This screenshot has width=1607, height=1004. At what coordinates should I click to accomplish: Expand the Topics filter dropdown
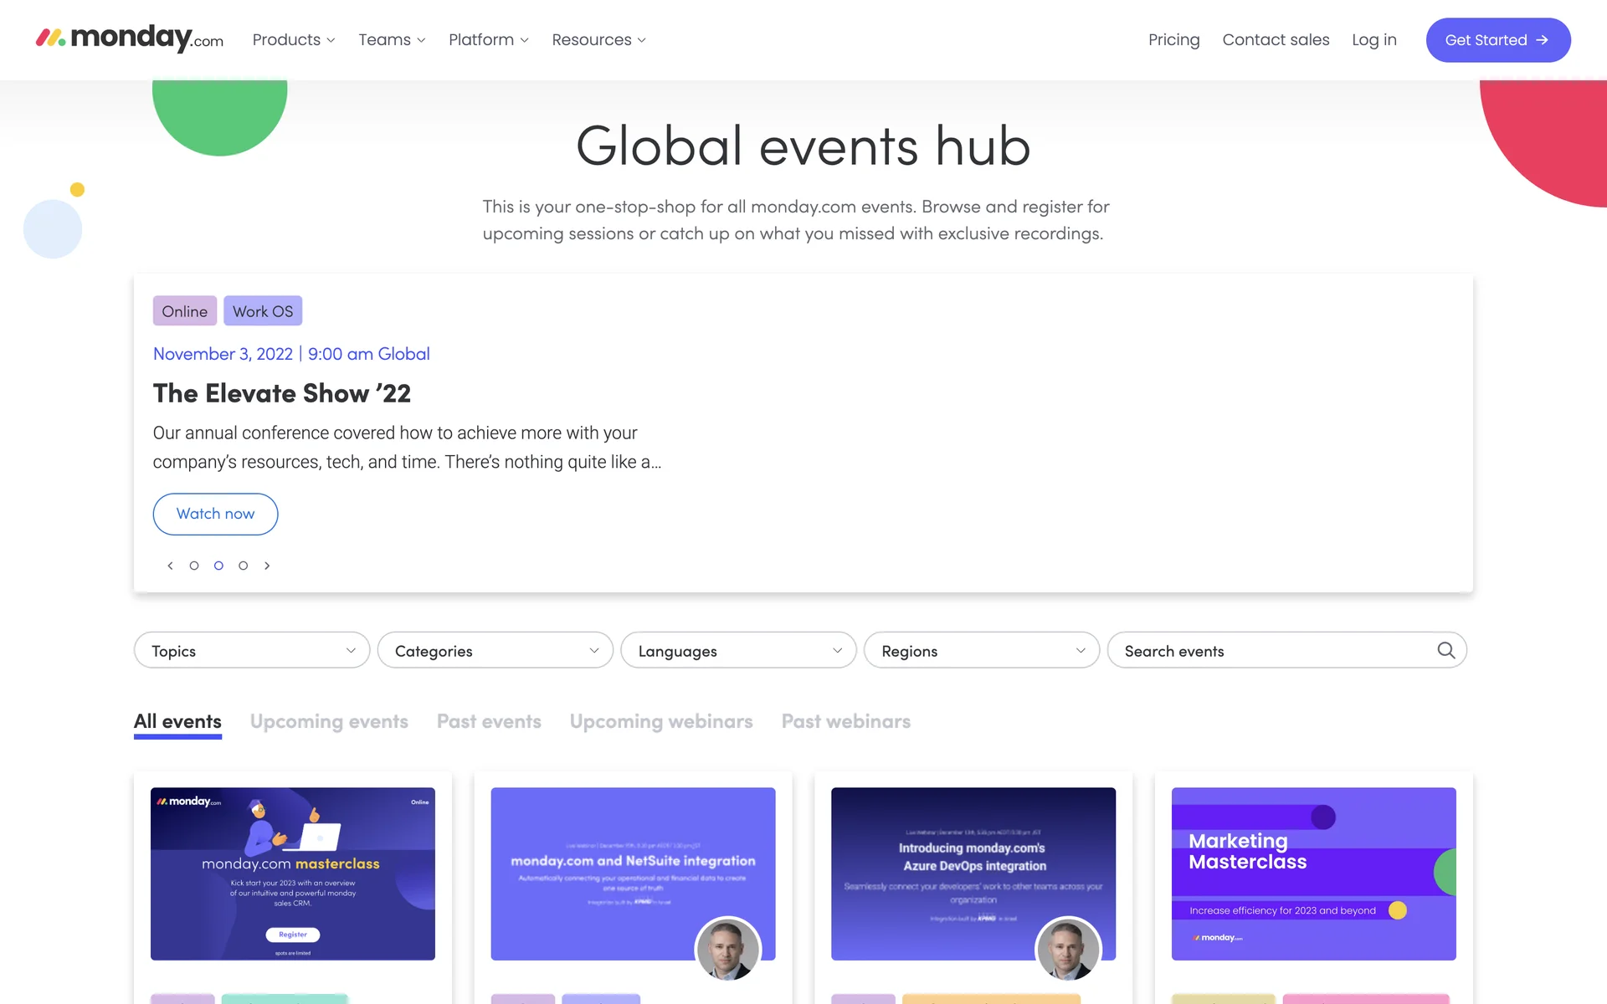pyautogui.click(x=251, y=650)
